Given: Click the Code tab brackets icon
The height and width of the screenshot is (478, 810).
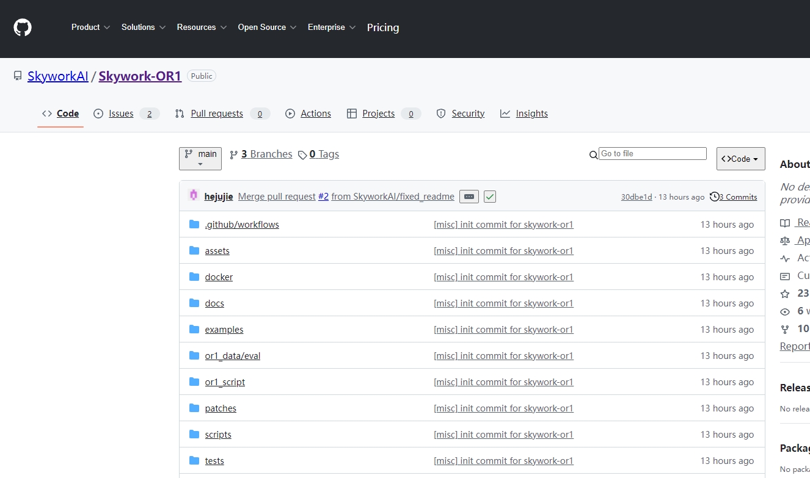Looking at the screenshot, I should click(47, 114).
